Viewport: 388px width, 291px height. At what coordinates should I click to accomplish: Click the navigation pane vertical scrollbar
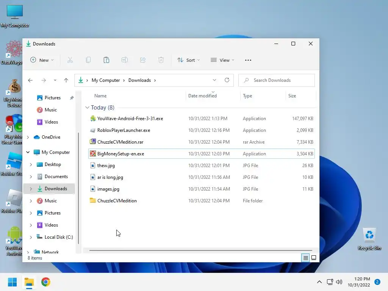78,188
